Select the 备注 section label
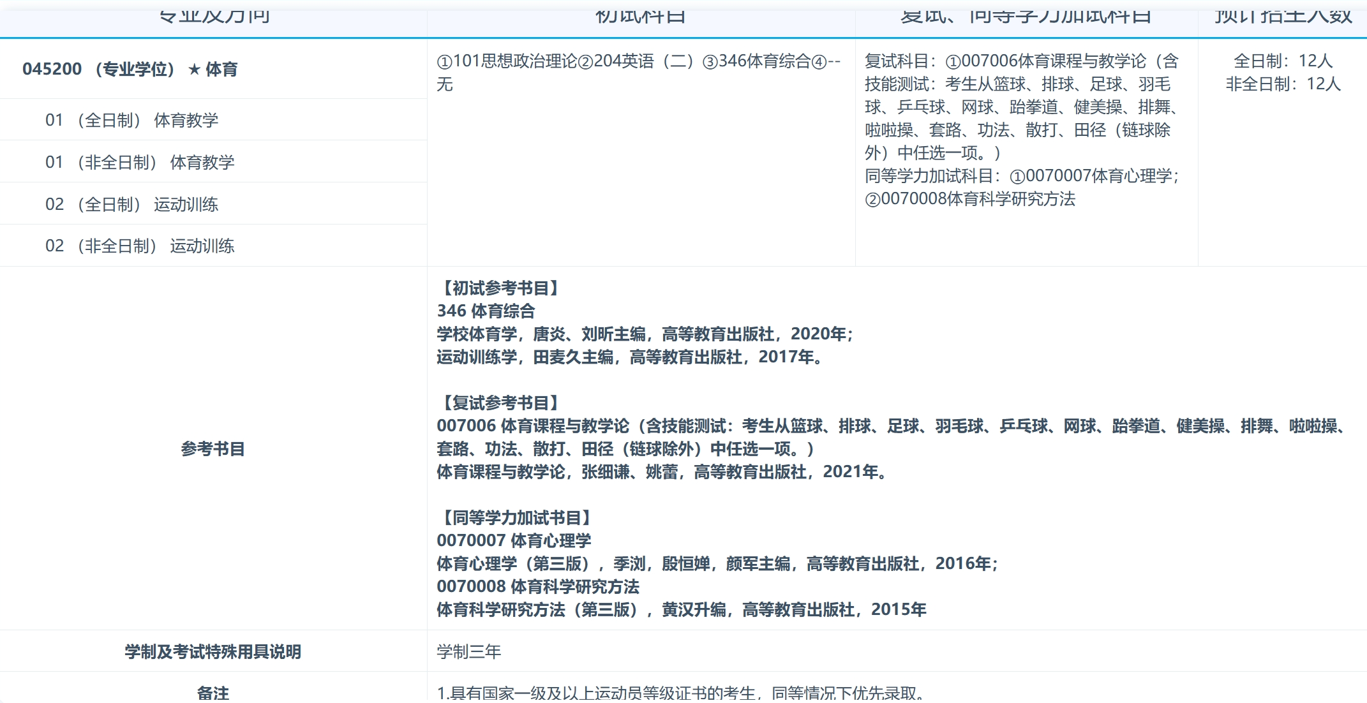Image resolution: width=1367 pixels, height=703 pixels. pos(213,693)
